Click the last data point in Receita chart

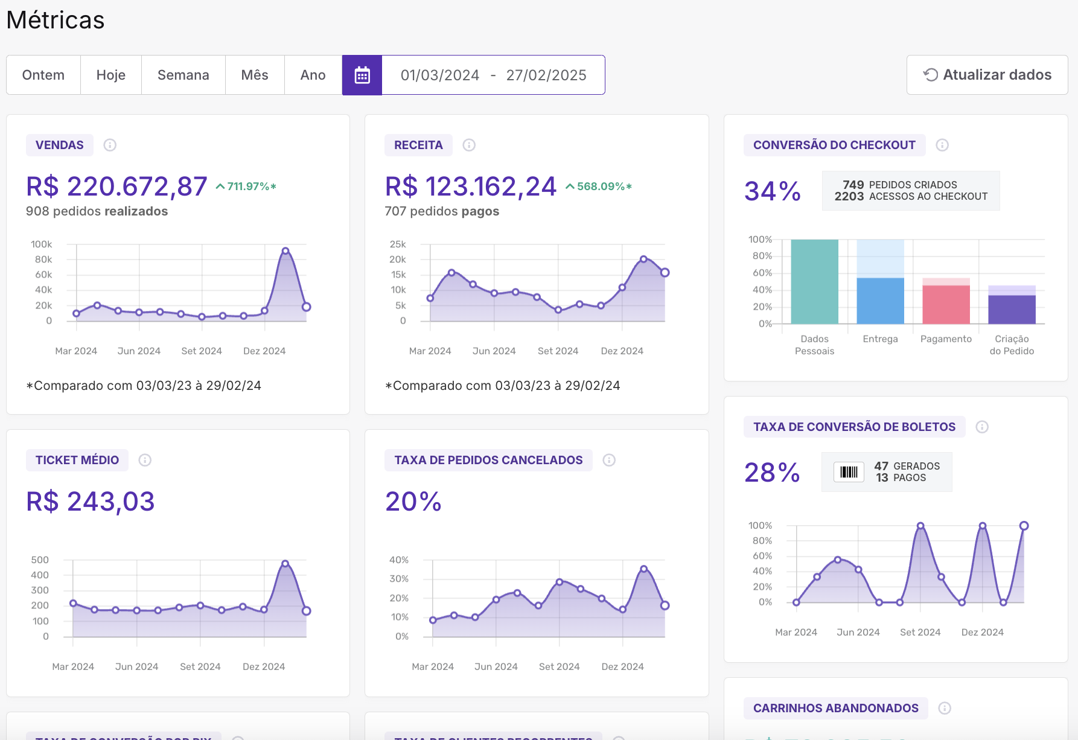point(665,273)
